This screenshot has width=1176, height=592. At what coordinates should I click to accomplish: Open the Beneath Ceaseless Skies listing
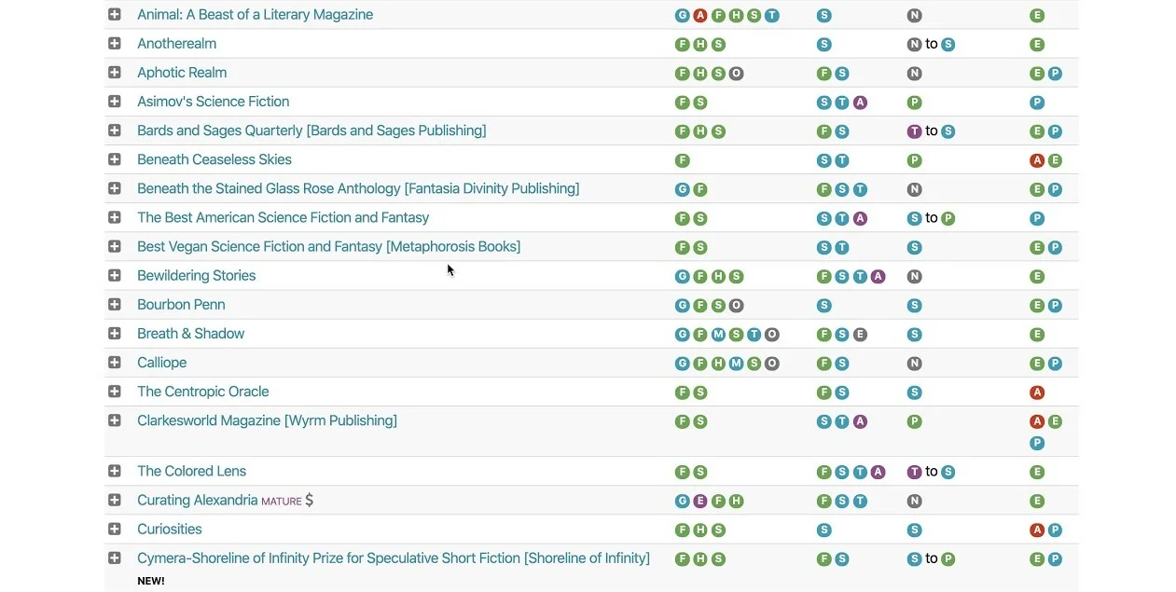click(214, 159)
